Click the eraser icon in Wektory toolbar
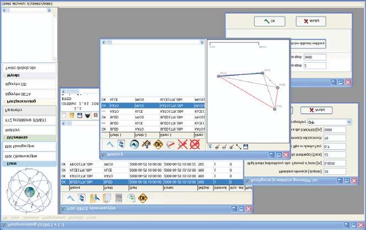The width and height of the screenshot is (366, 230). pyautogui.click(x=171, y=145)
